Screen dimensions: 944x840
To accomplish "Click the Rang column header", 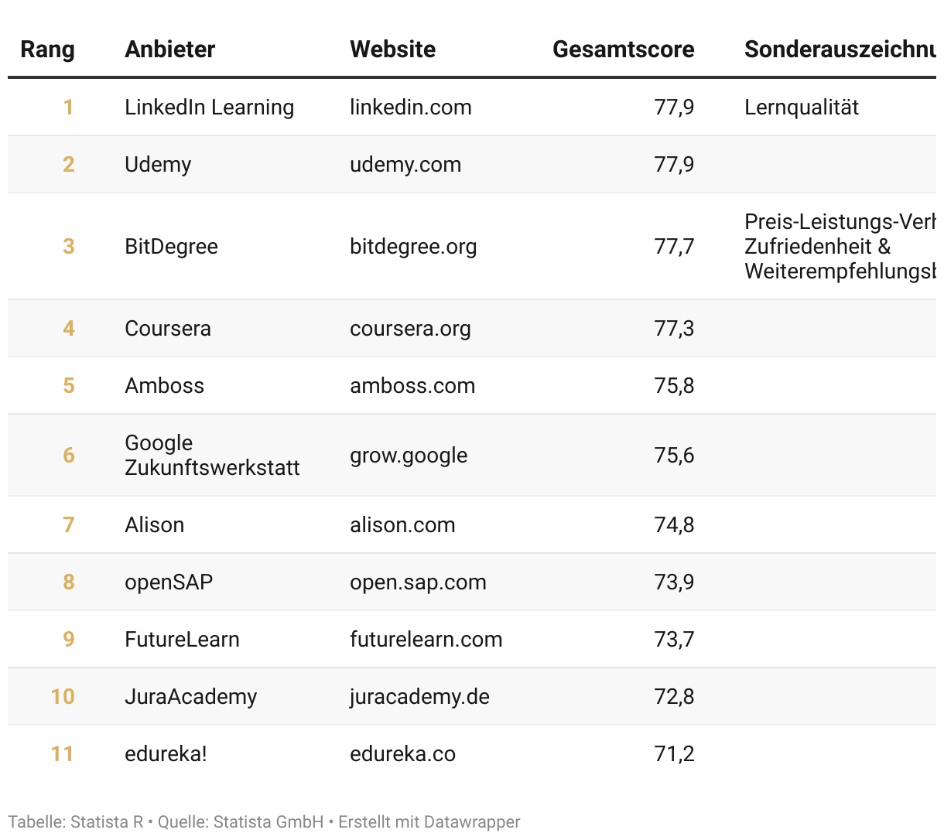I will 47,50.
